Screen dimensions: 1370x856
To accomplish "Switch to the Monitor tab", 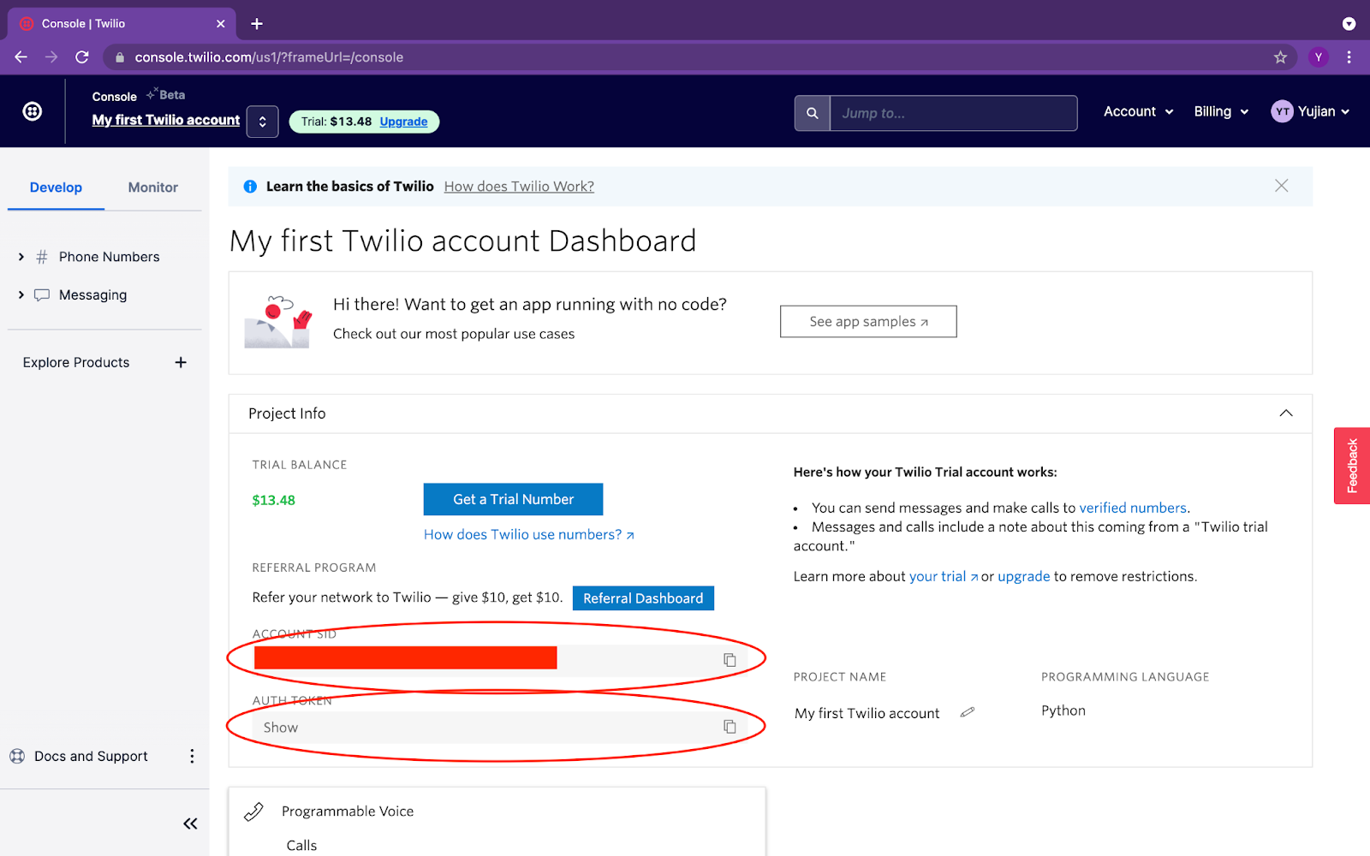I will pyautogui.click(x=153, y=187).
